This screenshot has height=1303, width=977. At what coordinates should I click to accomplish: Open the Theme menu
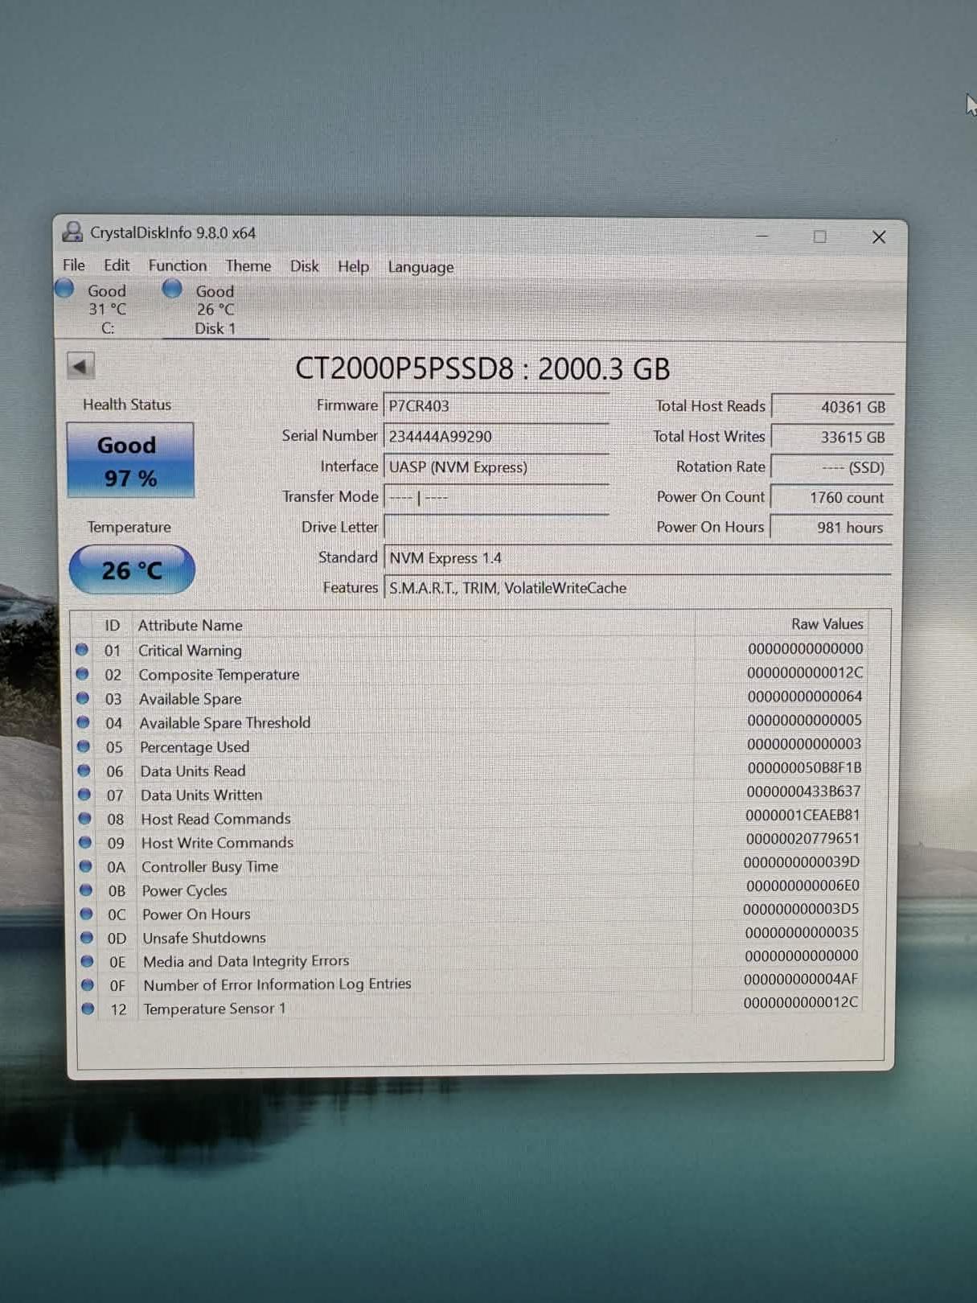248,265
